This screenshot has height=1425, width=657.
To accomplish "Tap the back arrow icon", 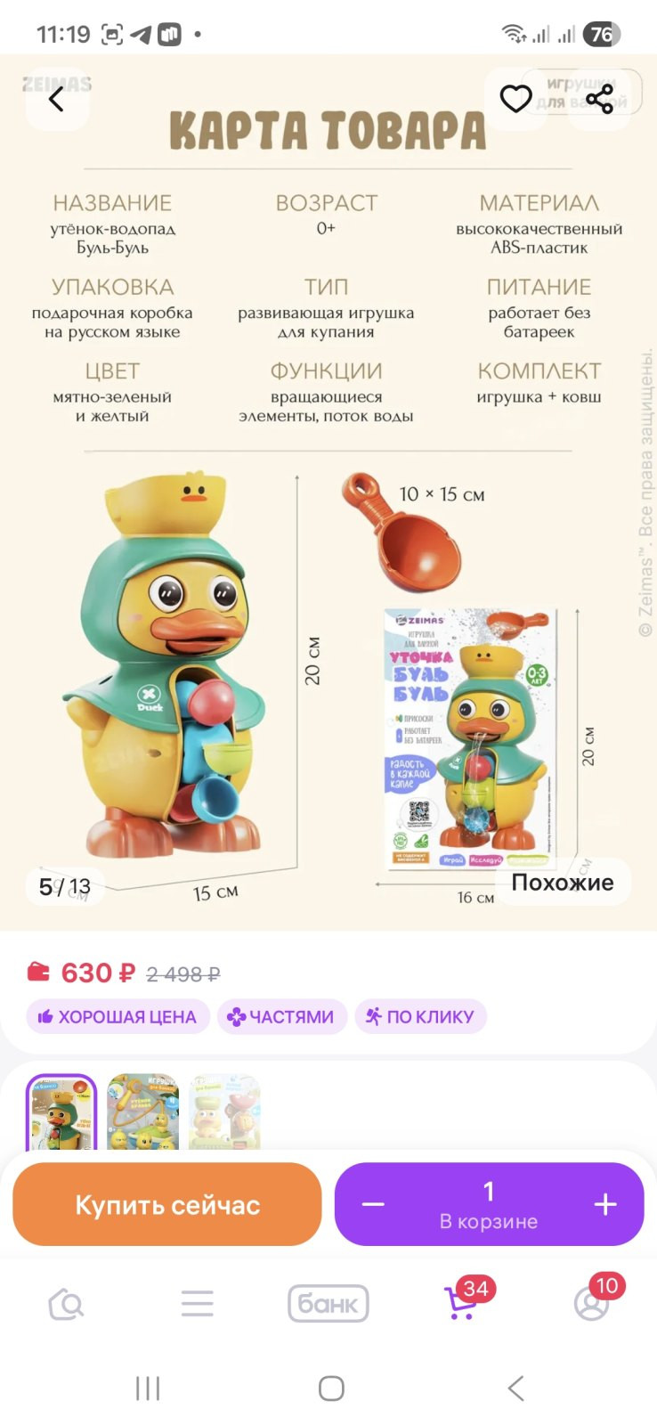I will (x=56, y=99).
